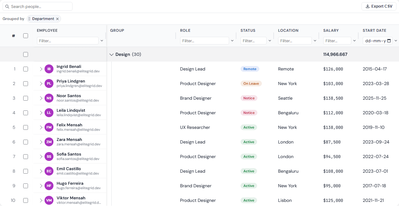Expand Zara Mensah's row details

pos(41,142)
